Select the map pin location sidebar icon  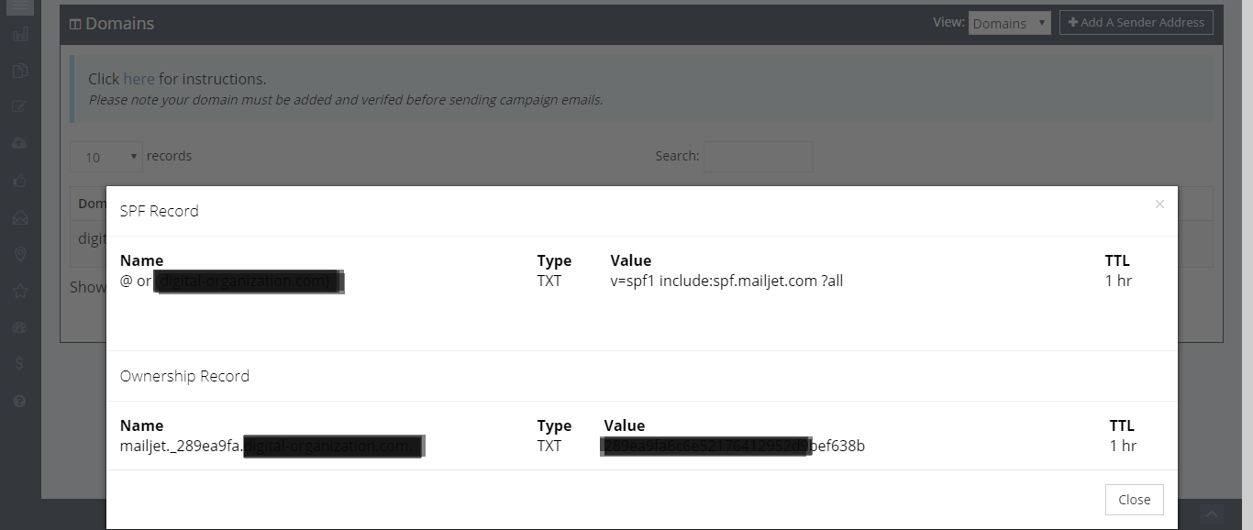tap(20, 254)
